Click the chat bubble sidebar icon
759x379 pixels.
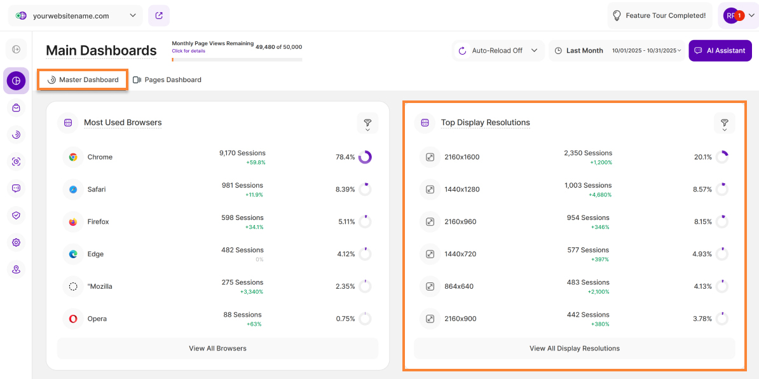16,188
